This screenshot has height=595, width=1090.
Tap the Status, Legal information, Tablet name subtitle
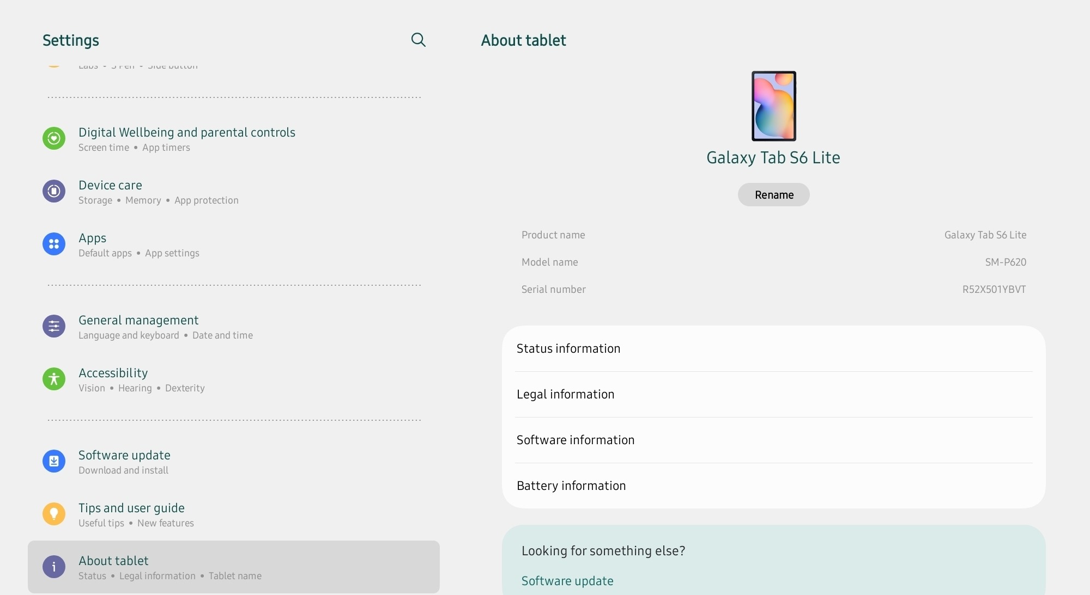170,576
